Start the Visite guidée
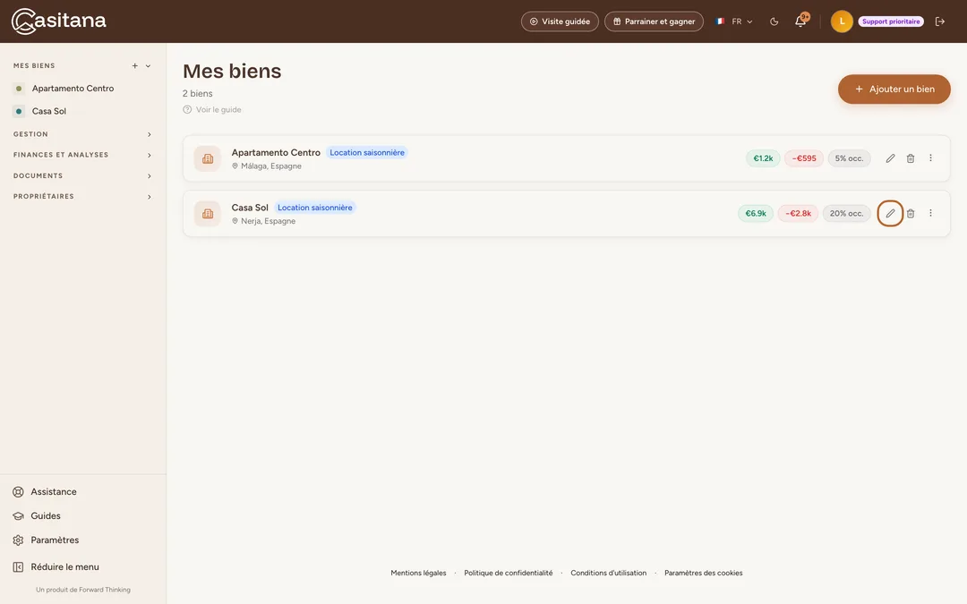Screen dimensions: 967x604 coord(560,21)
